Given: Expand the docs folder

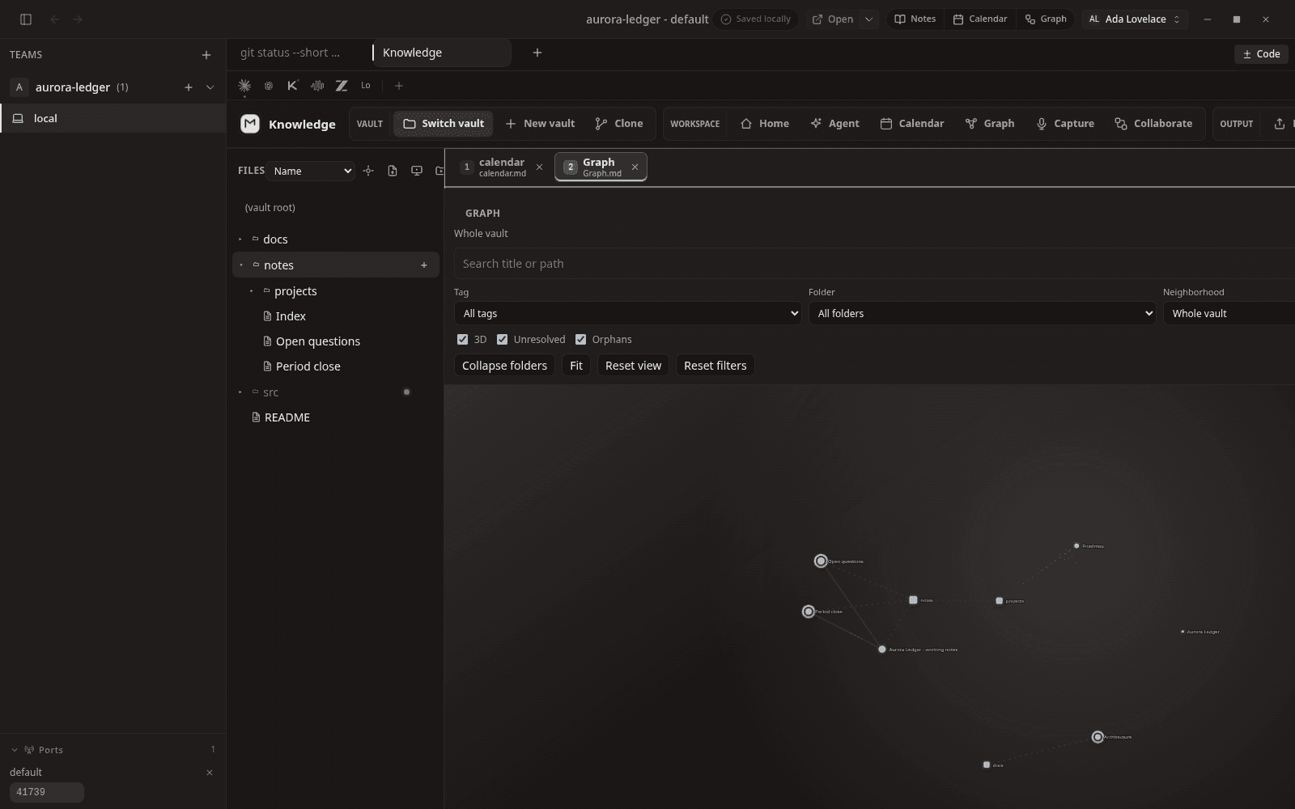Looking at the screenshot, I should click(x=240, y=239).
